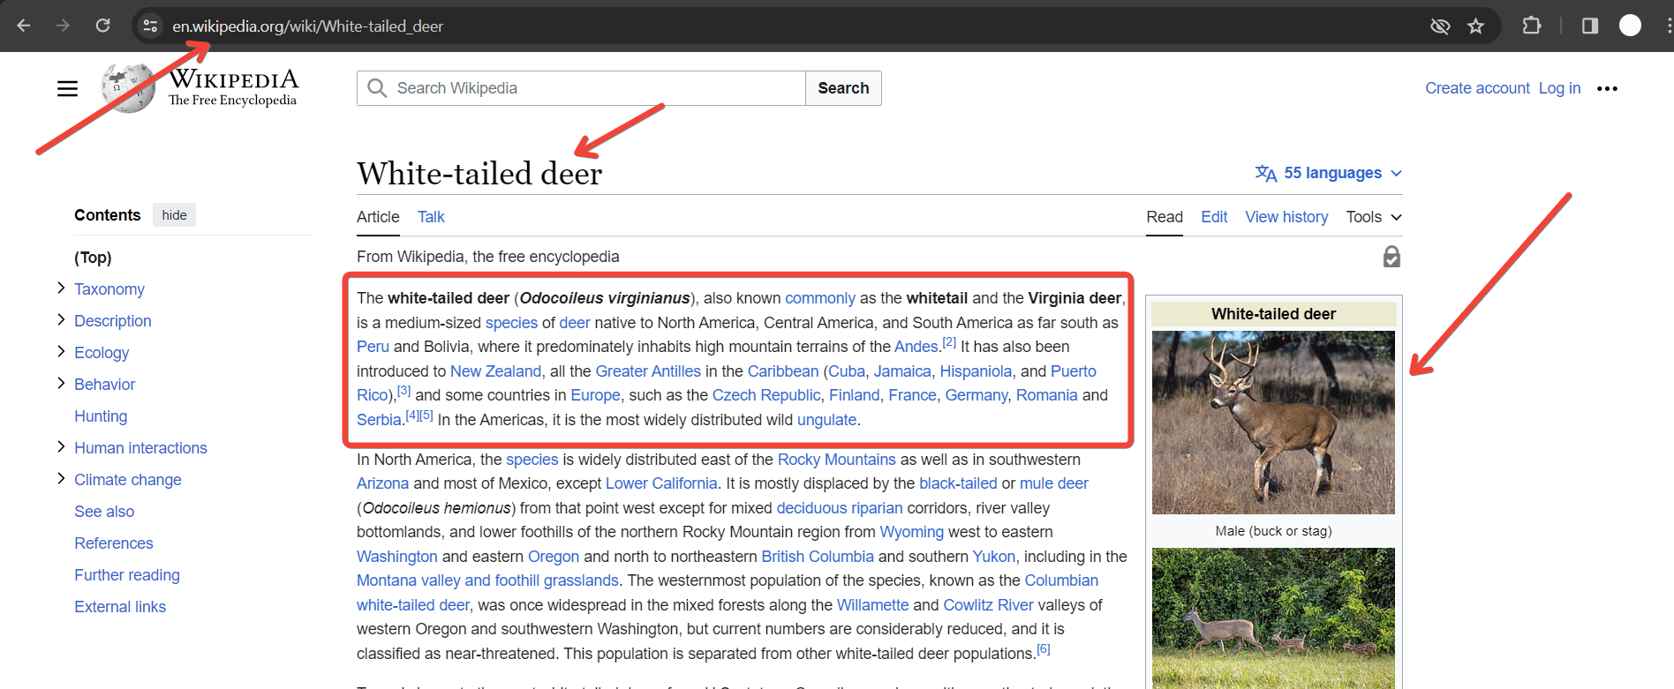Hide the Contents sidebar
This screenshot has height=689, width=1674.
174,215
